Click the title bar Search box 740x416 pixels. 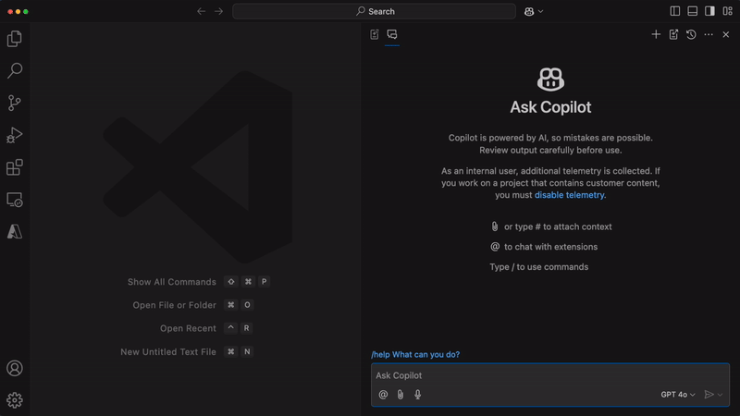coord(374,11)
